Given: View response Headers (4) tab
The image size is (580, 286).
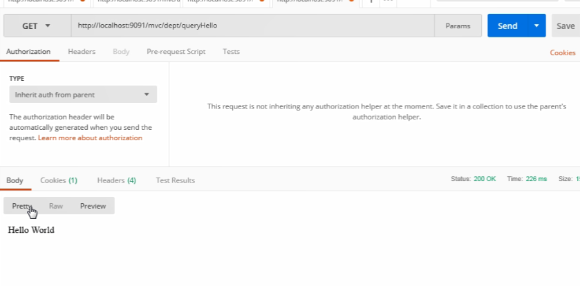Looking at the screenshot, I should pos(117,180).
